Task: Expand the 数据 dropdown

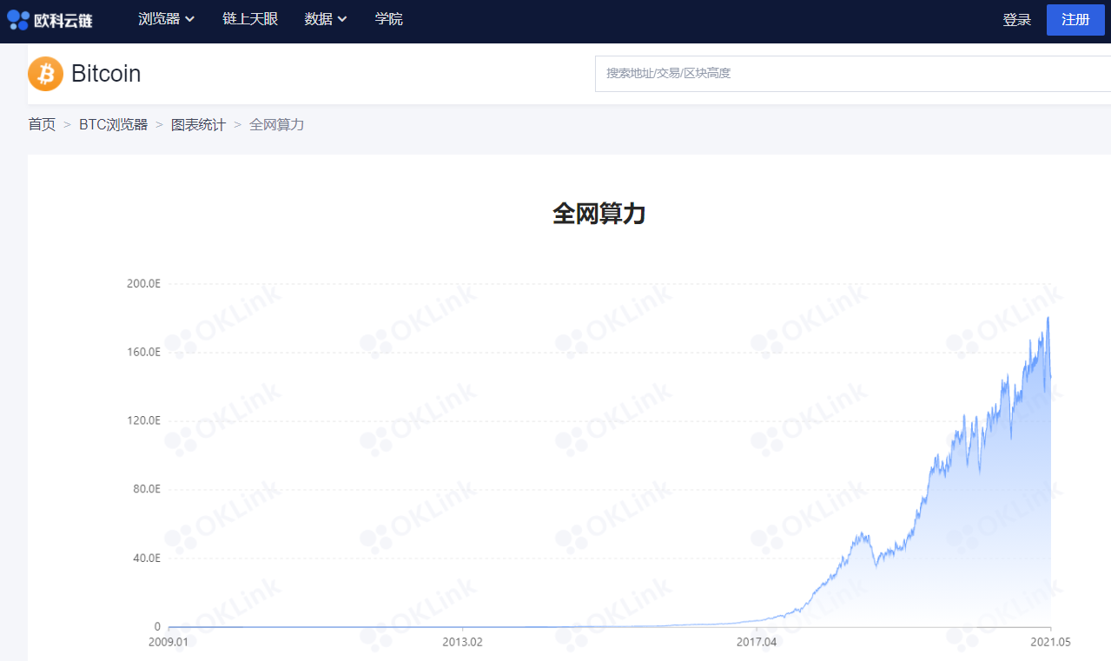Action: click(320, 18)
